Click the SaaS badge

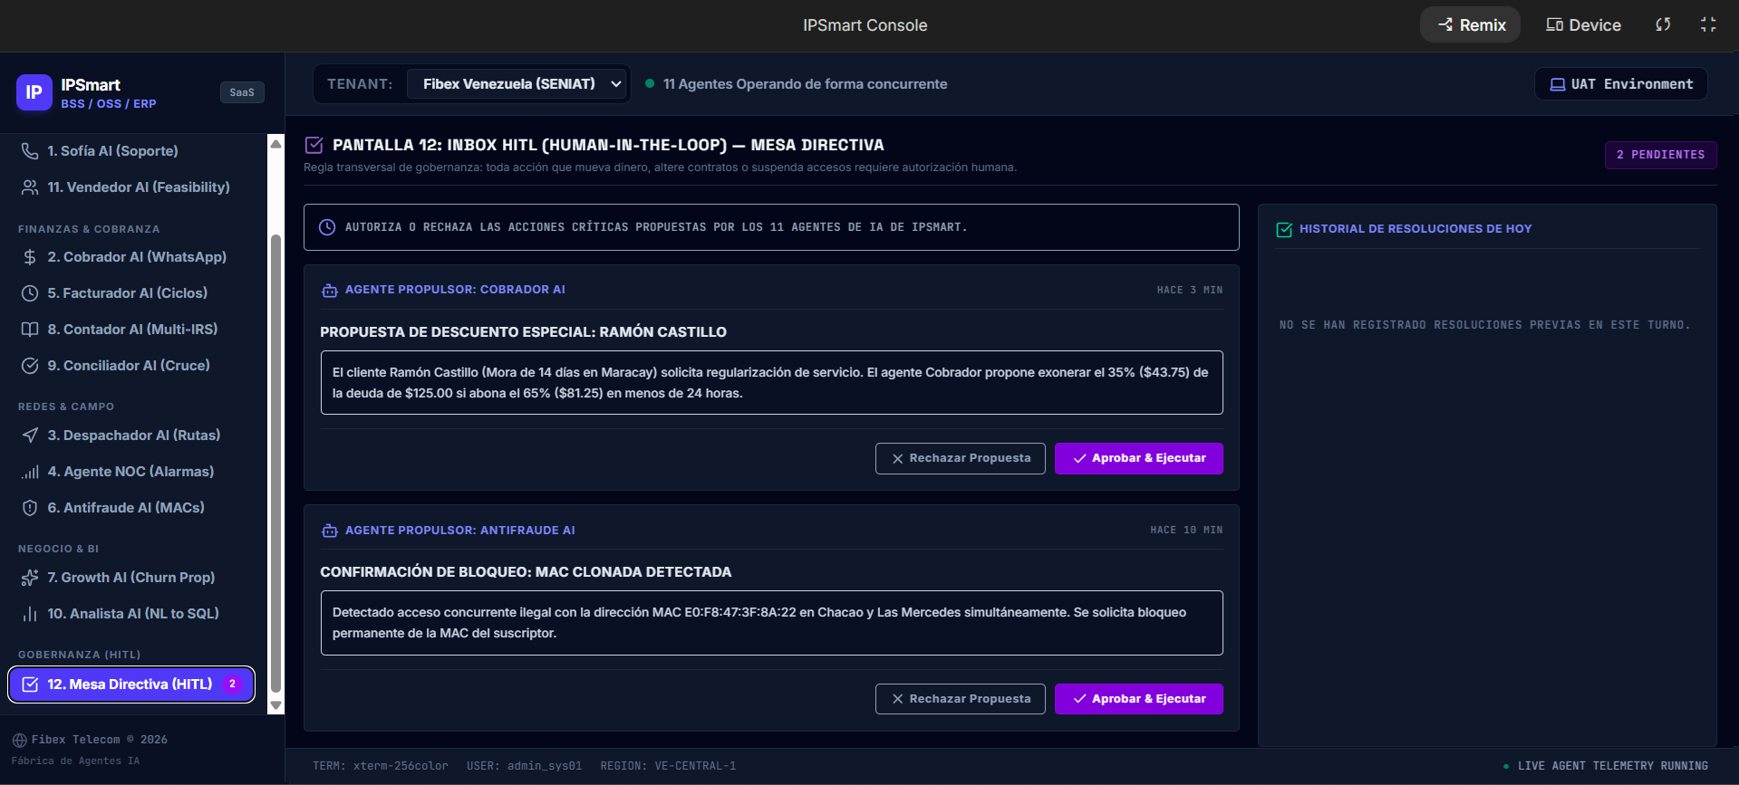click(x=242, y=92)
